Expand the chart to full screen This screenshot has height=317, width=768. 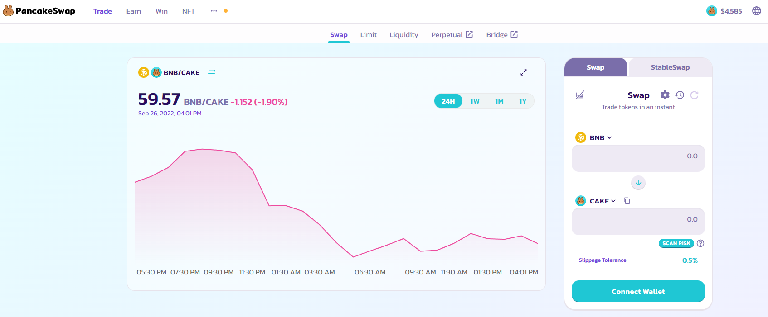(524, 72)
